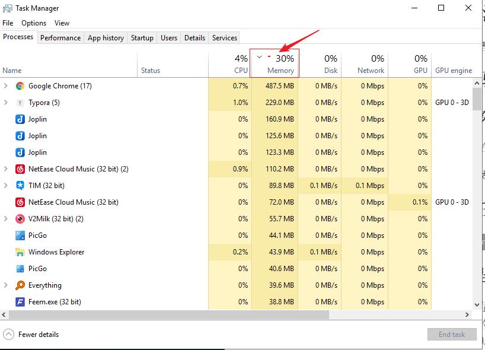Click the V2Milk process icon

coord(20,219)
